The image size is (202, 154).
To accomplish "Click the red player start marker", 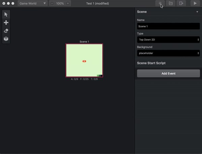I will (x=84, y=61).
